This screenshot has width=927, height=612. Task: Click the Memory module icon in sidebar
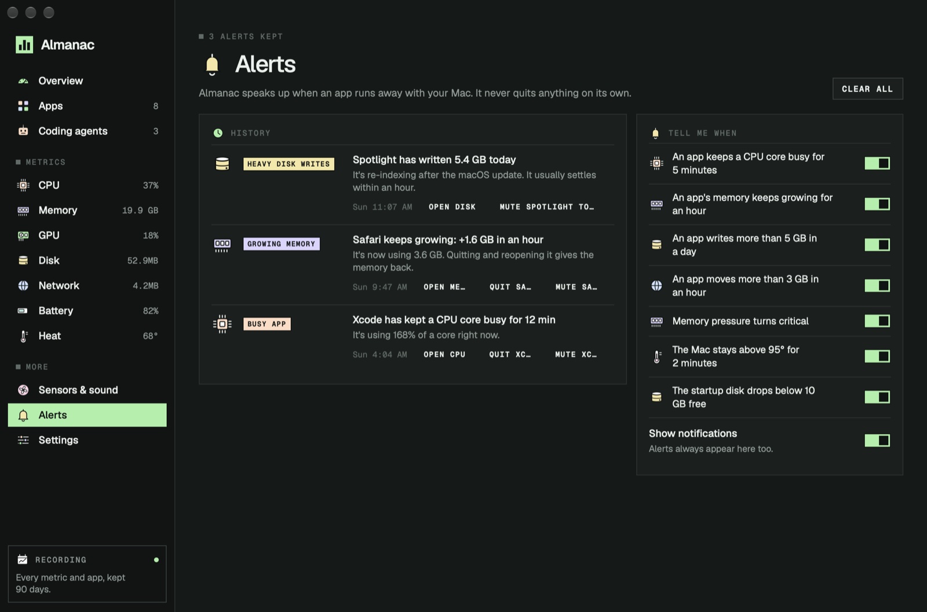[x=23, y=211]
